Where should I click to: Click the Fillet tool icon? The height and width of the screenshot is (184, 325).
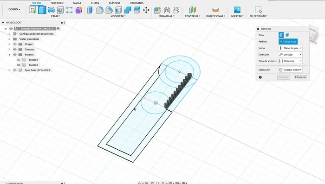point(100,10)
